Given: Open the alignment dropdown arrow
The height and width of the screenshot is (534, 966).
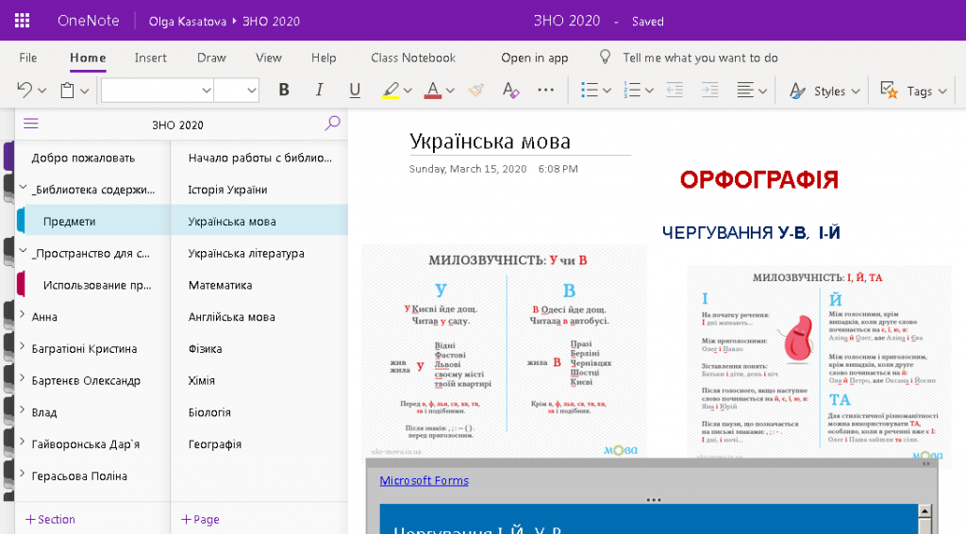Looking at the screenshot, I should [762, 91].
